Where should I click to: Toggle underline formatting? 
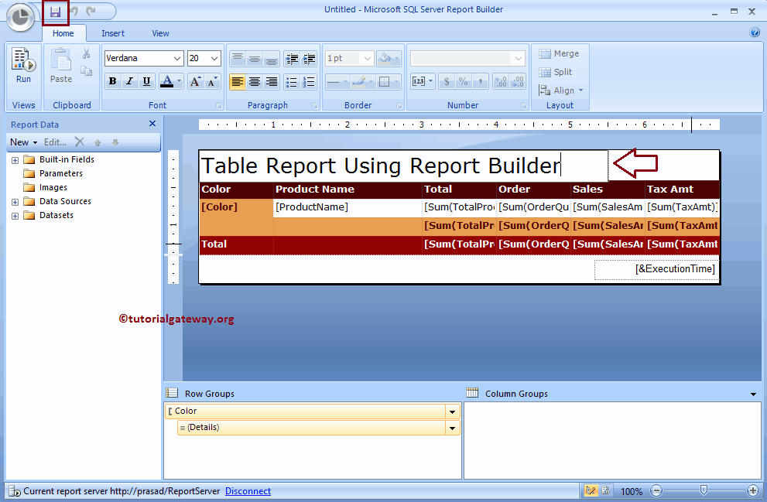(146, 80)
